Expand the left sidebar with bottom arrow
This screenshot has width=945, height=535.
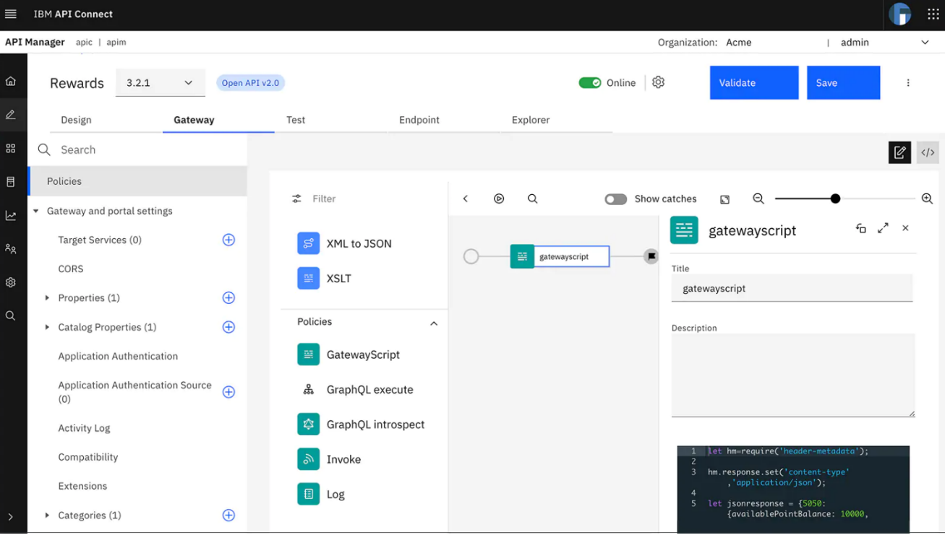(11, 517)
